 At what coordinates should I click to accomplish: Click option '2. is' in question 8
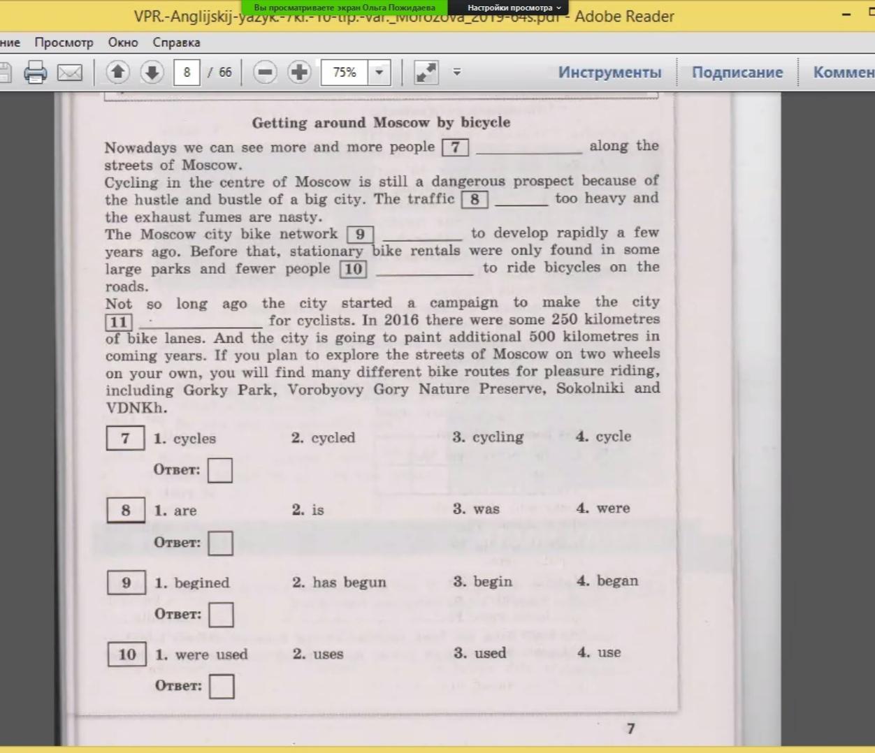pyautogui.click(x=308, y=510)
